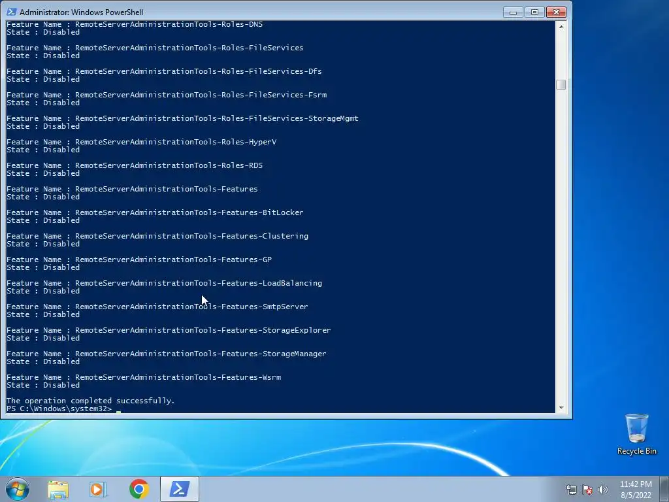The width and height of the screenshot is (669, 502).
Task: Open Windows Media Player from the taskbar
Action: pos(98,489)
